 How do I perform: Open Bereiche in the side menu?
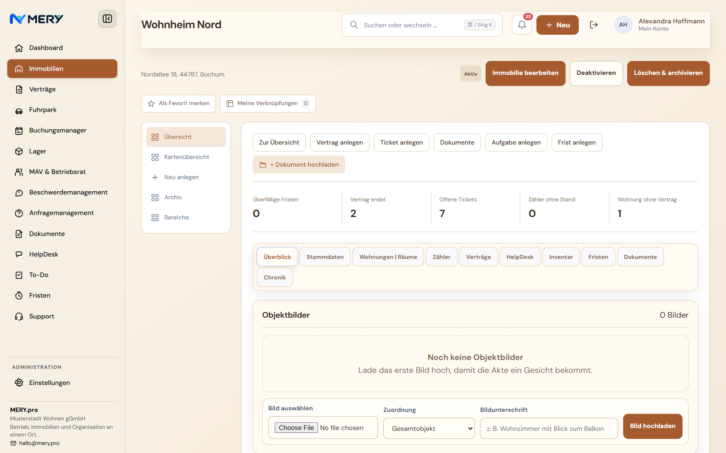[x=186, y=217]
